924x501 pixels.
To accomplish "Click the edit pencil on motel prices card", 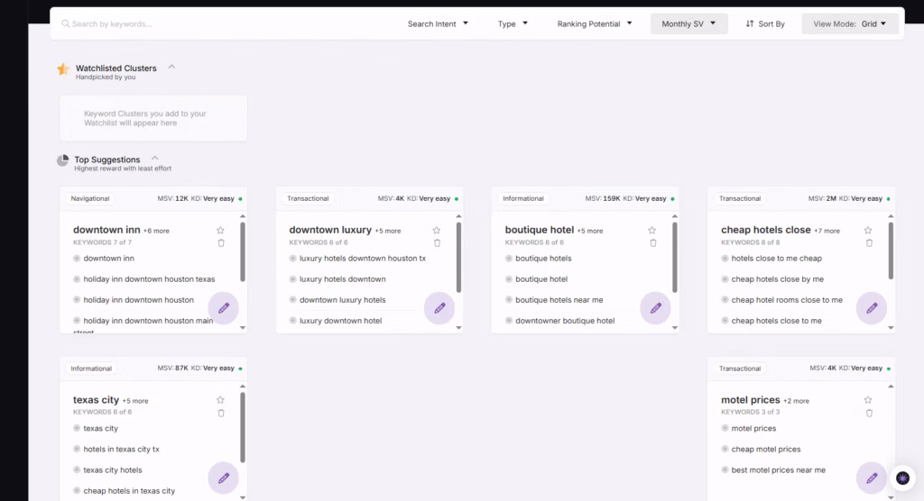I will pos(871,478).
